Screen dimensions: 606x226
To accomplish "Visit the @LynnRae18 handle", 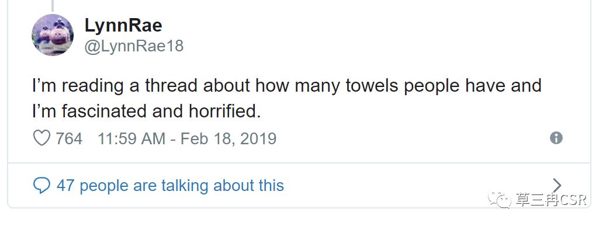I will pos(134,46).
